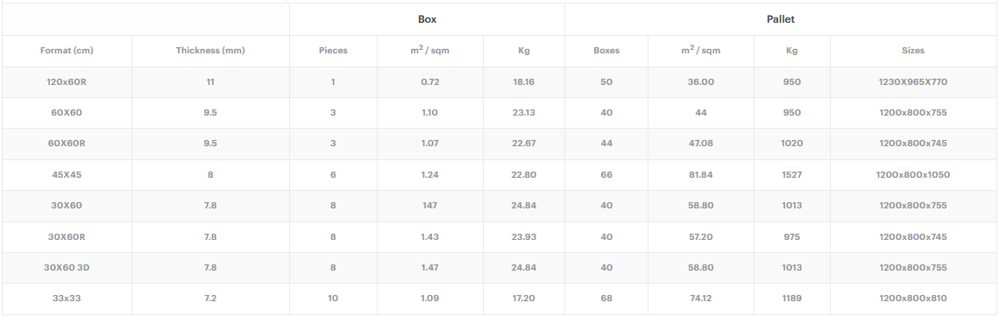Screen dimensions: 999x317
Task: Click the Pieces column header
Action: pos(333,51)
